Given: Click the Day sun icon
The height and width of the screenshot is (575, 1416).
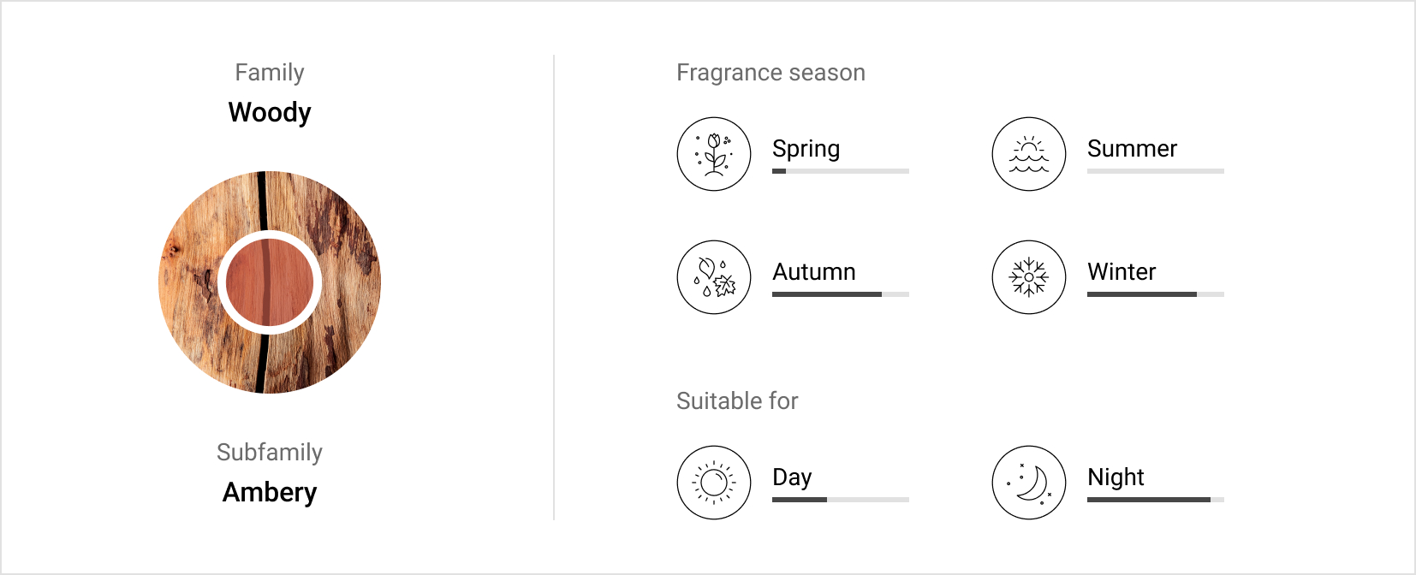Looking at the screenshot, I should pos(714,483).
